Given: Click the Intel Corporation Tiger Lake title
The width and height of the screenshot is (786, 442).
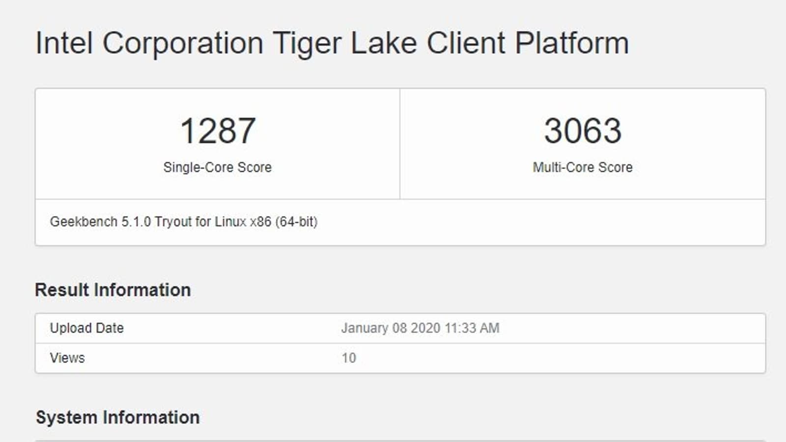Looking at the screenshot, I should (332, 43).
